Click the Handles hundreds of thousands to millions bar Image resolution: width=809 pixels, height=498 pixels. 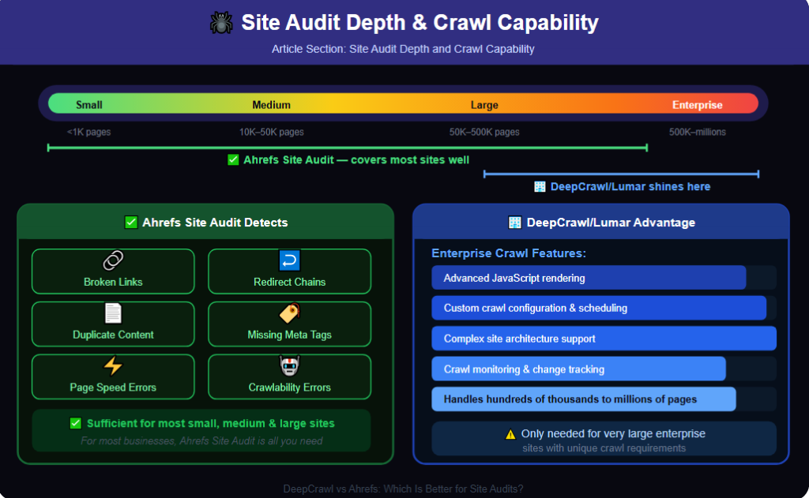[x=584, y=399]
